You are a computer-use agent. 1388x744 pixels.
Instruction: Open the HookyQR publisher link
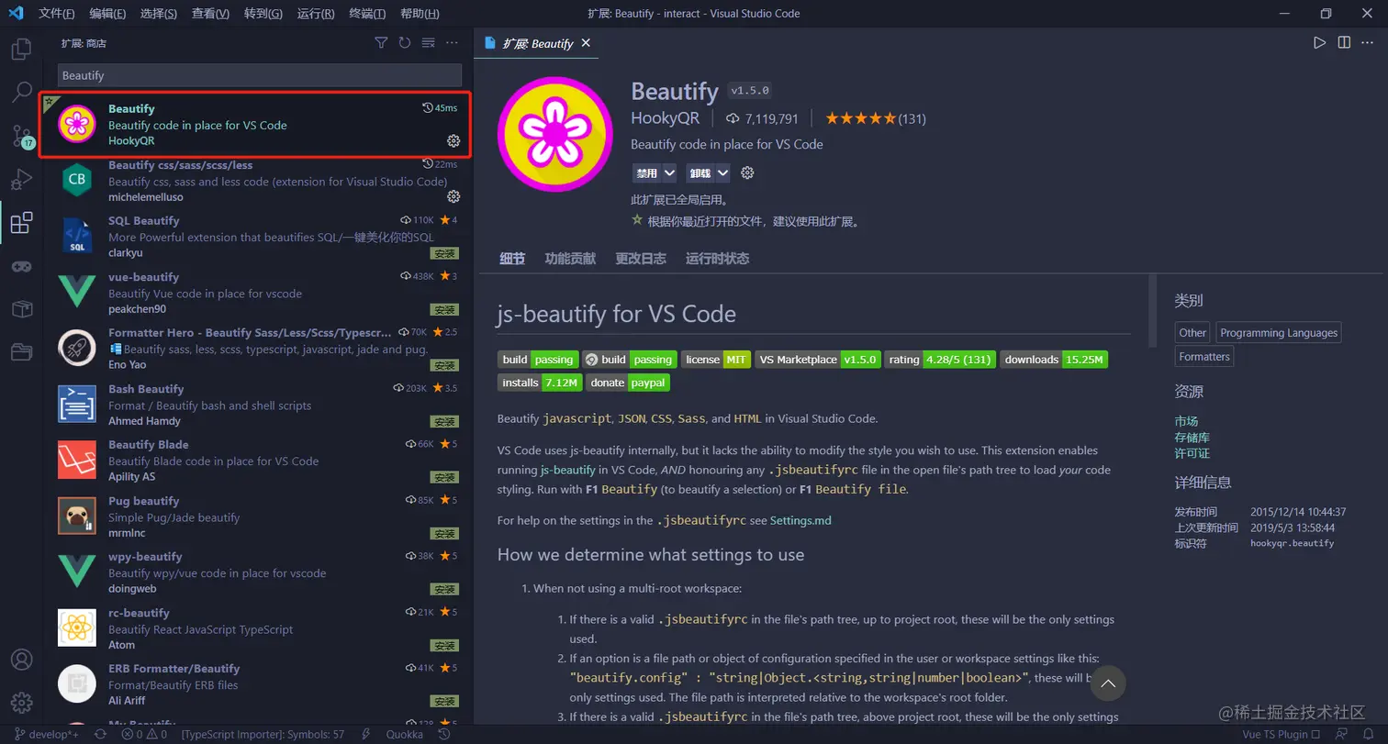pyautogui.click(x=666, y=118)
